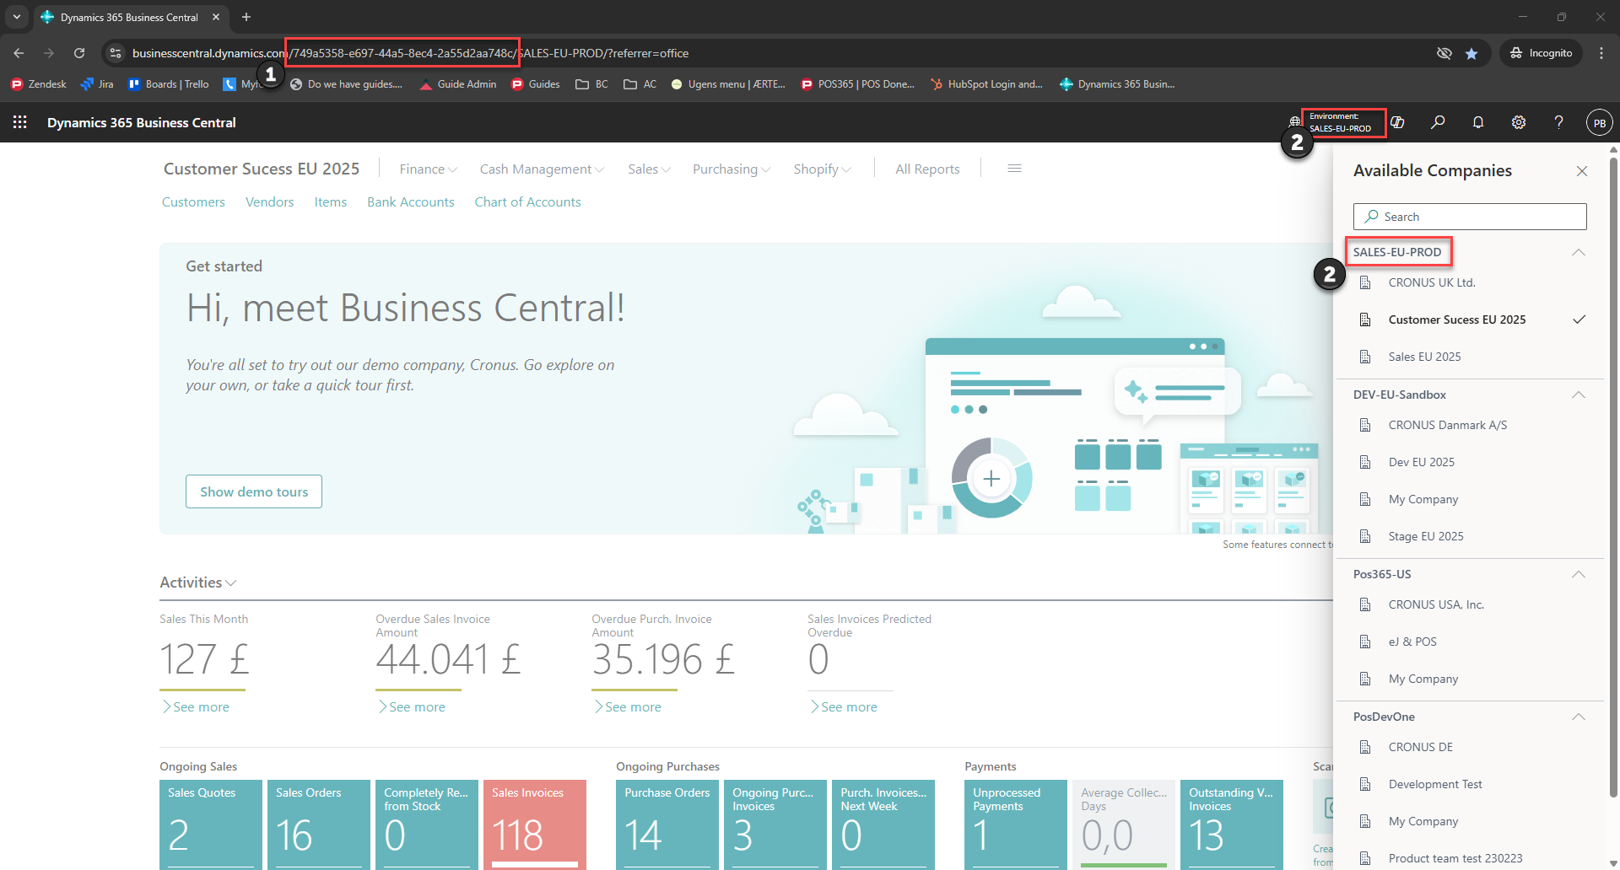Click the browser address bar URL
The height and width of the screenshot is (870, 1620).
[410, 53]
